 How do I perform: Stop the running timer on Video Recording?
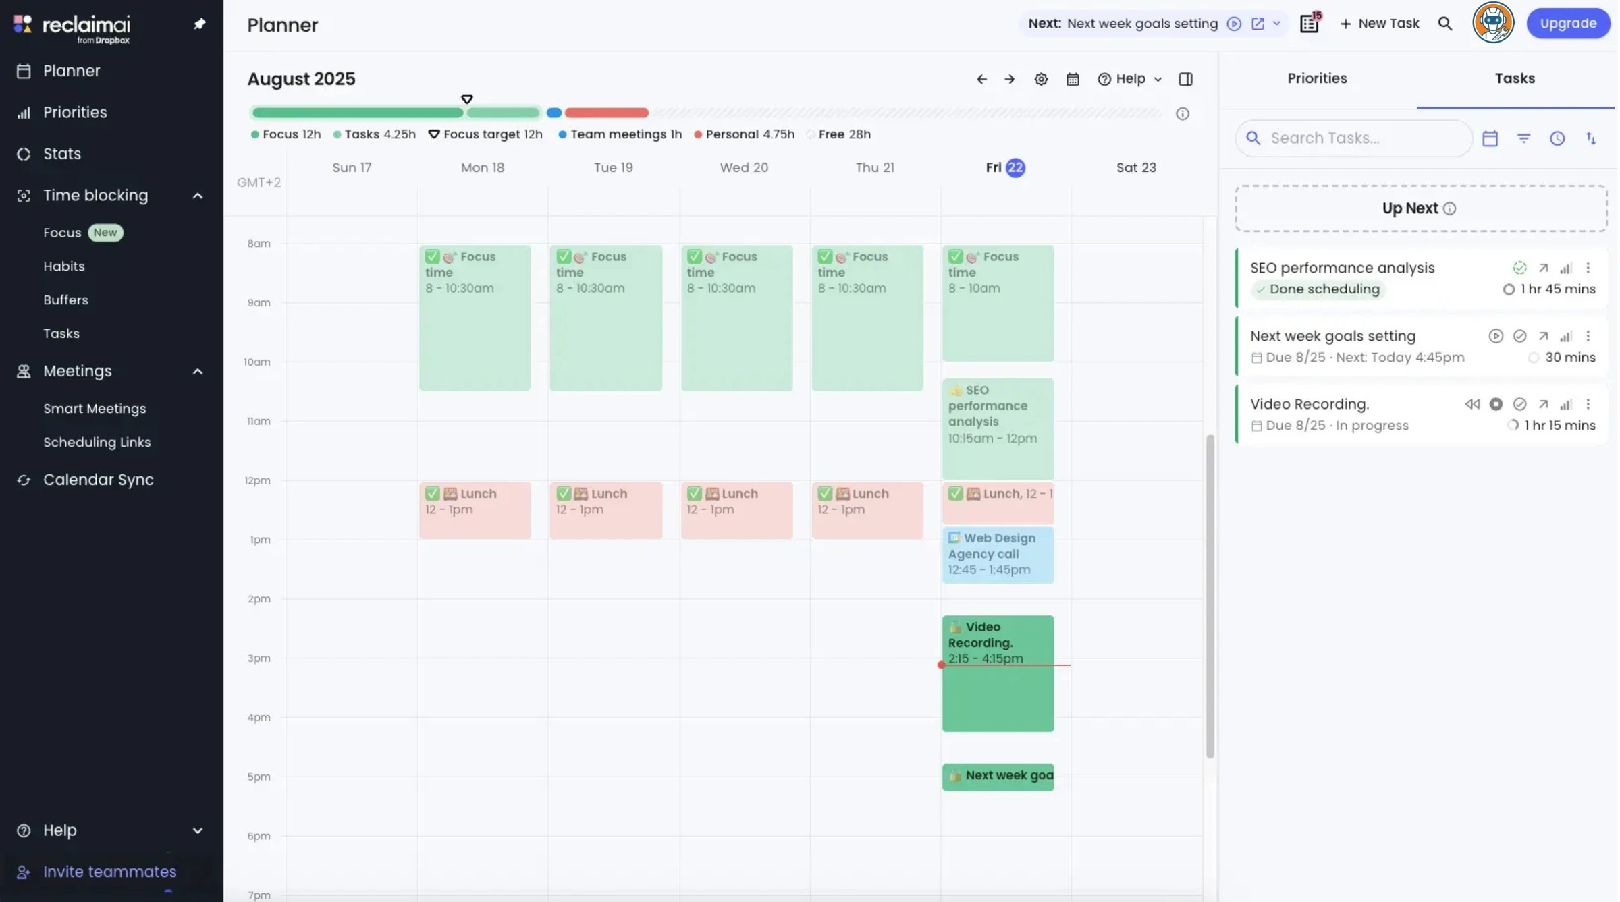click(1496, 403)
